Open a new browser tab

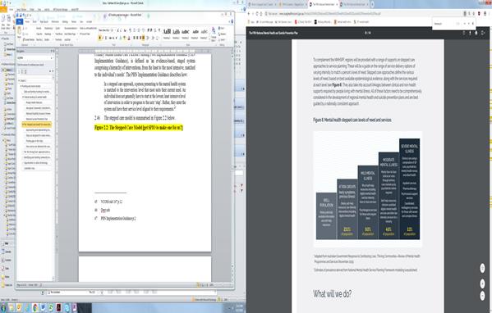coord(372,4)
